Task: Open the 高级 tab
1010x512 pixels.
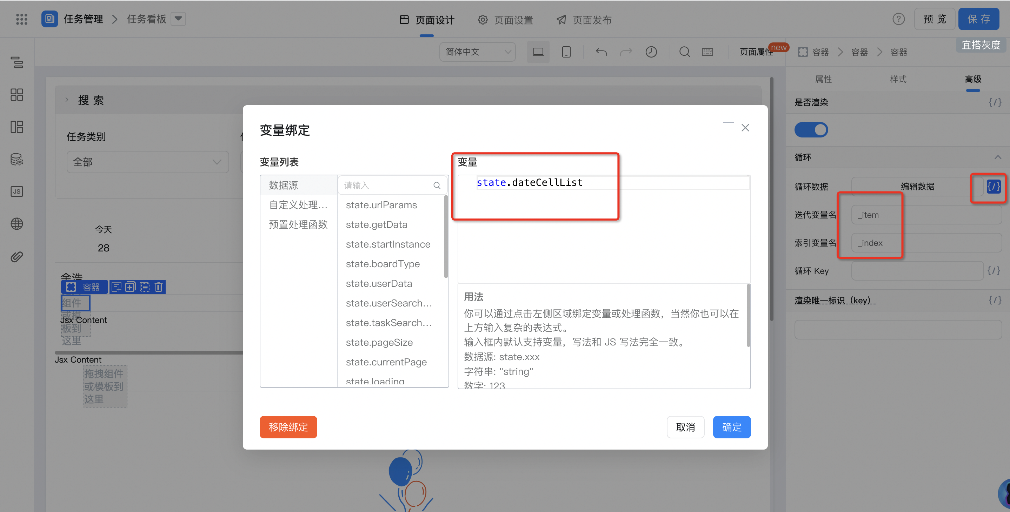Action: click(x=973, y=79)
